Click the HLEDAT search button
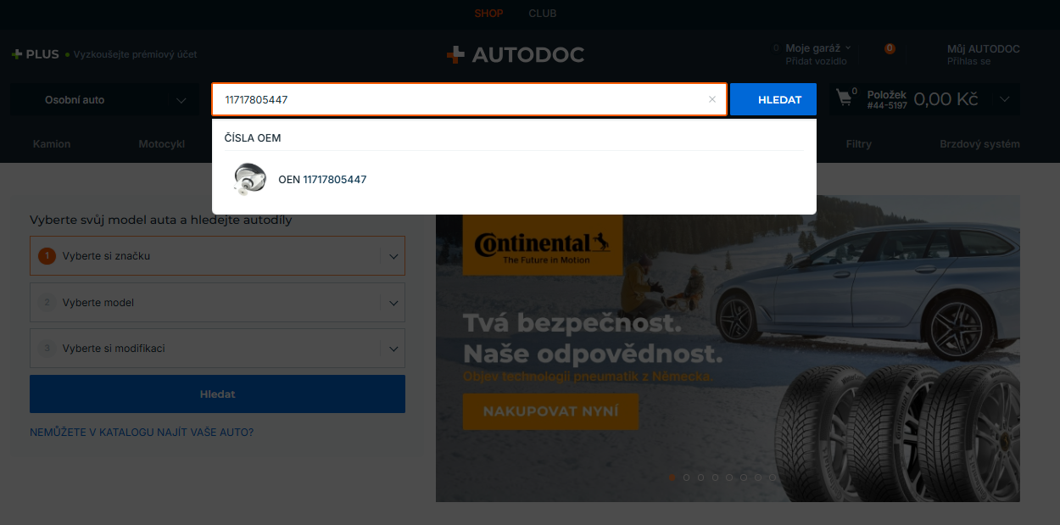 pos(773,99)
